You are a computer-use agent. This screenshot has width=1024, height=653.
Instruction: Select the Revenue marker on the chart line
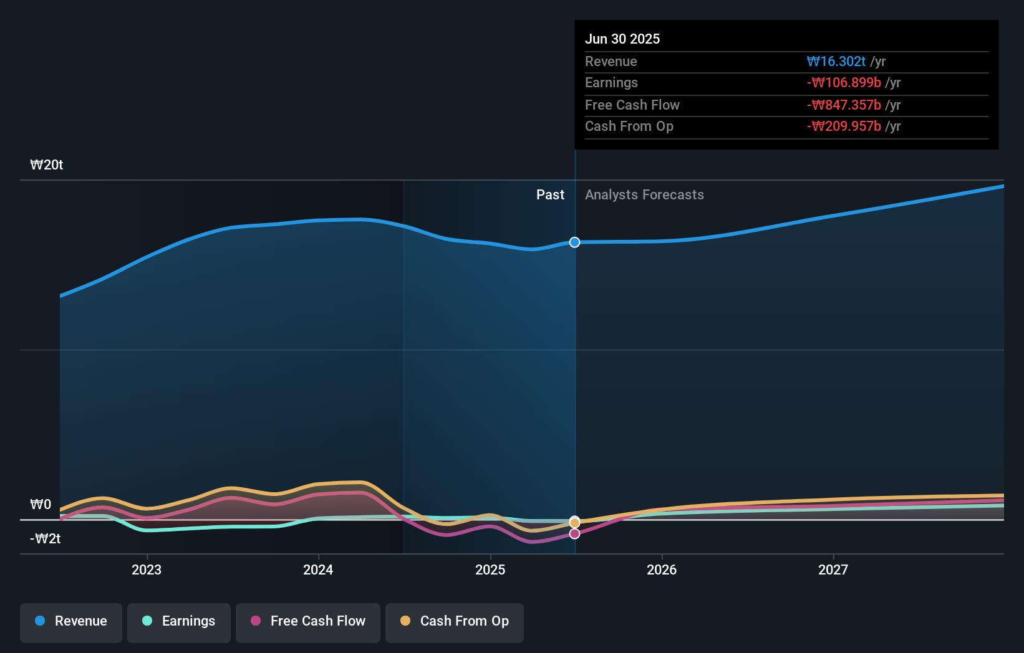[574, 242]
